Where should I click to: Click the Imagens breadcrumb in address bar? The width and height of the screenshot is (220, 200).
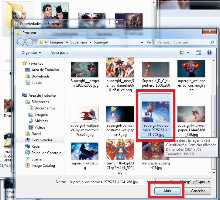(x=57, y=42)
